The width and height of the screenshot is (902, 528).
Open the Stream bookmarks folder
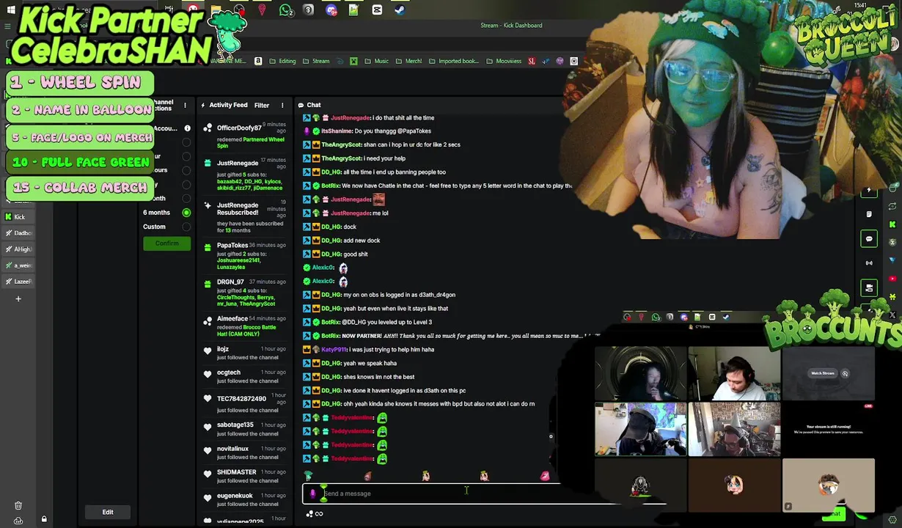[316, 61]
